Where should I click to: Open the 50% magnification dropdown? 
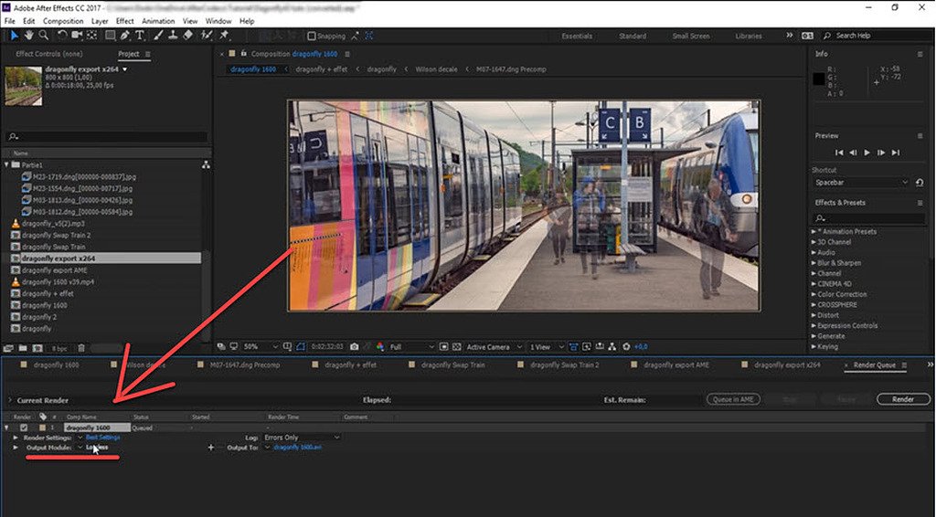[261, 346]
